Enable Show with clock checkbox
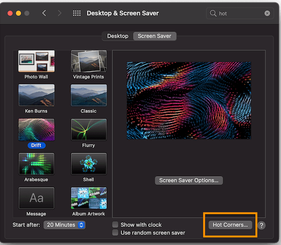Screen dimensions: 281x245 tap(115, 225)
